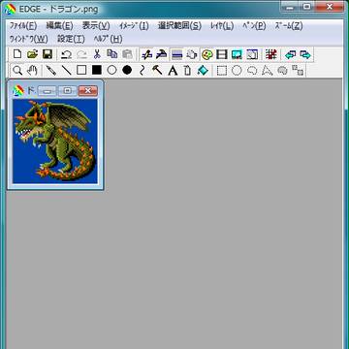
Task: Open the ズーム(Z) menu
Action: point(289,26)
